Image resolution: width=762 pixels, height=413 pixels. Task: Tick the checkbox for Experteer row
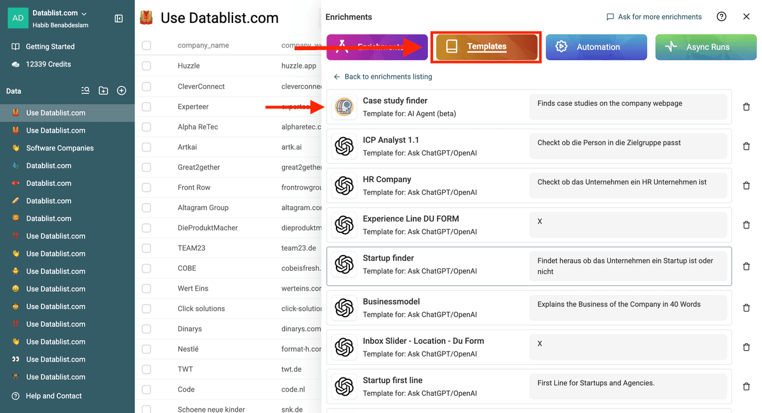(147, 107)
